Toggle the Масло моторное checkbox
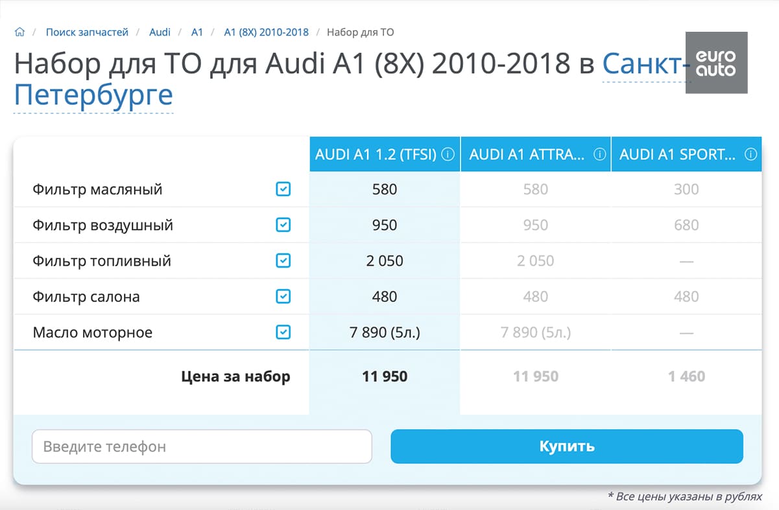This screenshot has height=510, width=779. click(x=283, y=332)
